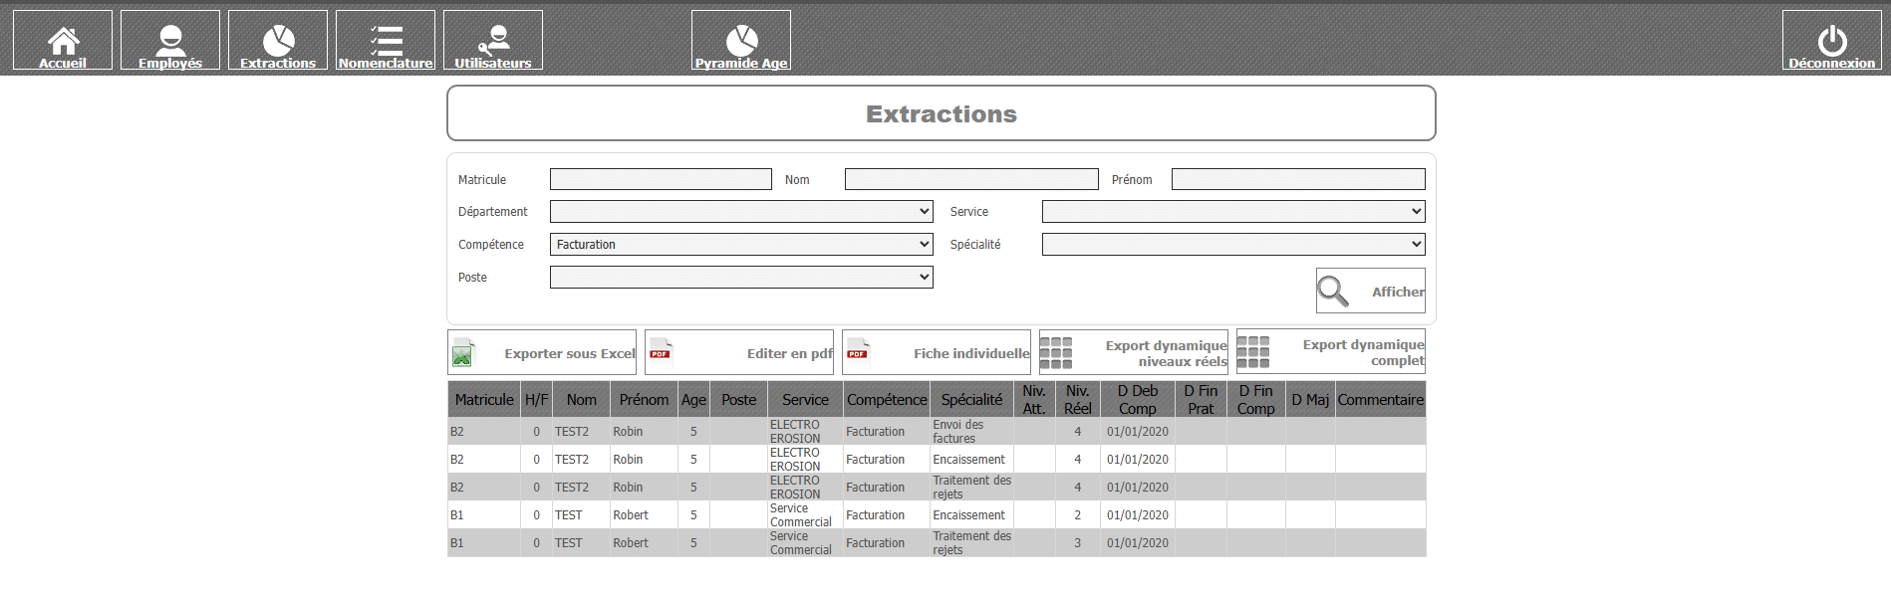Click into the Matricule input field
The width and height of the screenshot is (1891, 594).
pyautogui.click(x=661, y=179)
